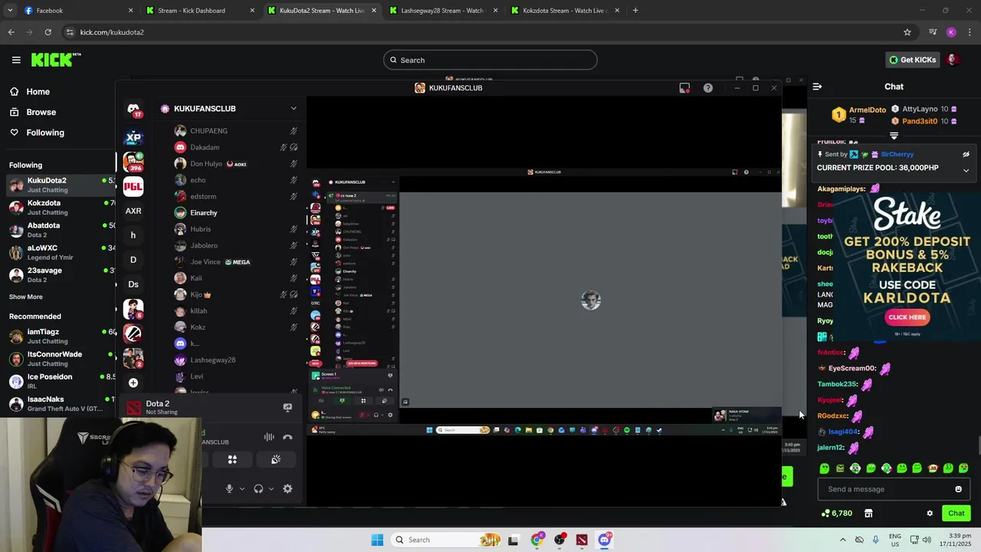Open Abatdota channel in sidebar
Image resolution: width=981 pixels, height=552 pixels.
point(61,230)
